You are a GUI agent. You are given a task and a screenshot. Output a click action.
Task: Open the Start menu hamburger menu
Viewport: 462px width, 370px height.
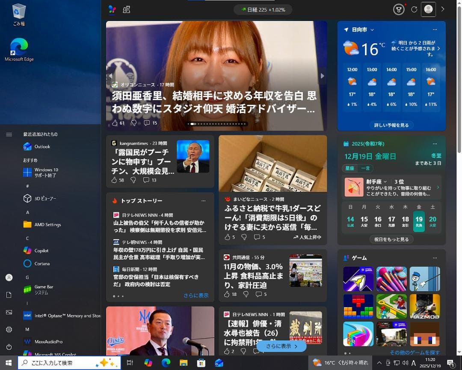9,134
